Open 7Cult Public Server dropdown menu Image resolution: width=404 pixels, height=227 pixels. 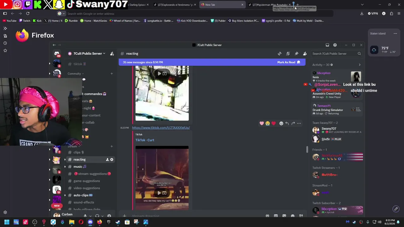87,54
